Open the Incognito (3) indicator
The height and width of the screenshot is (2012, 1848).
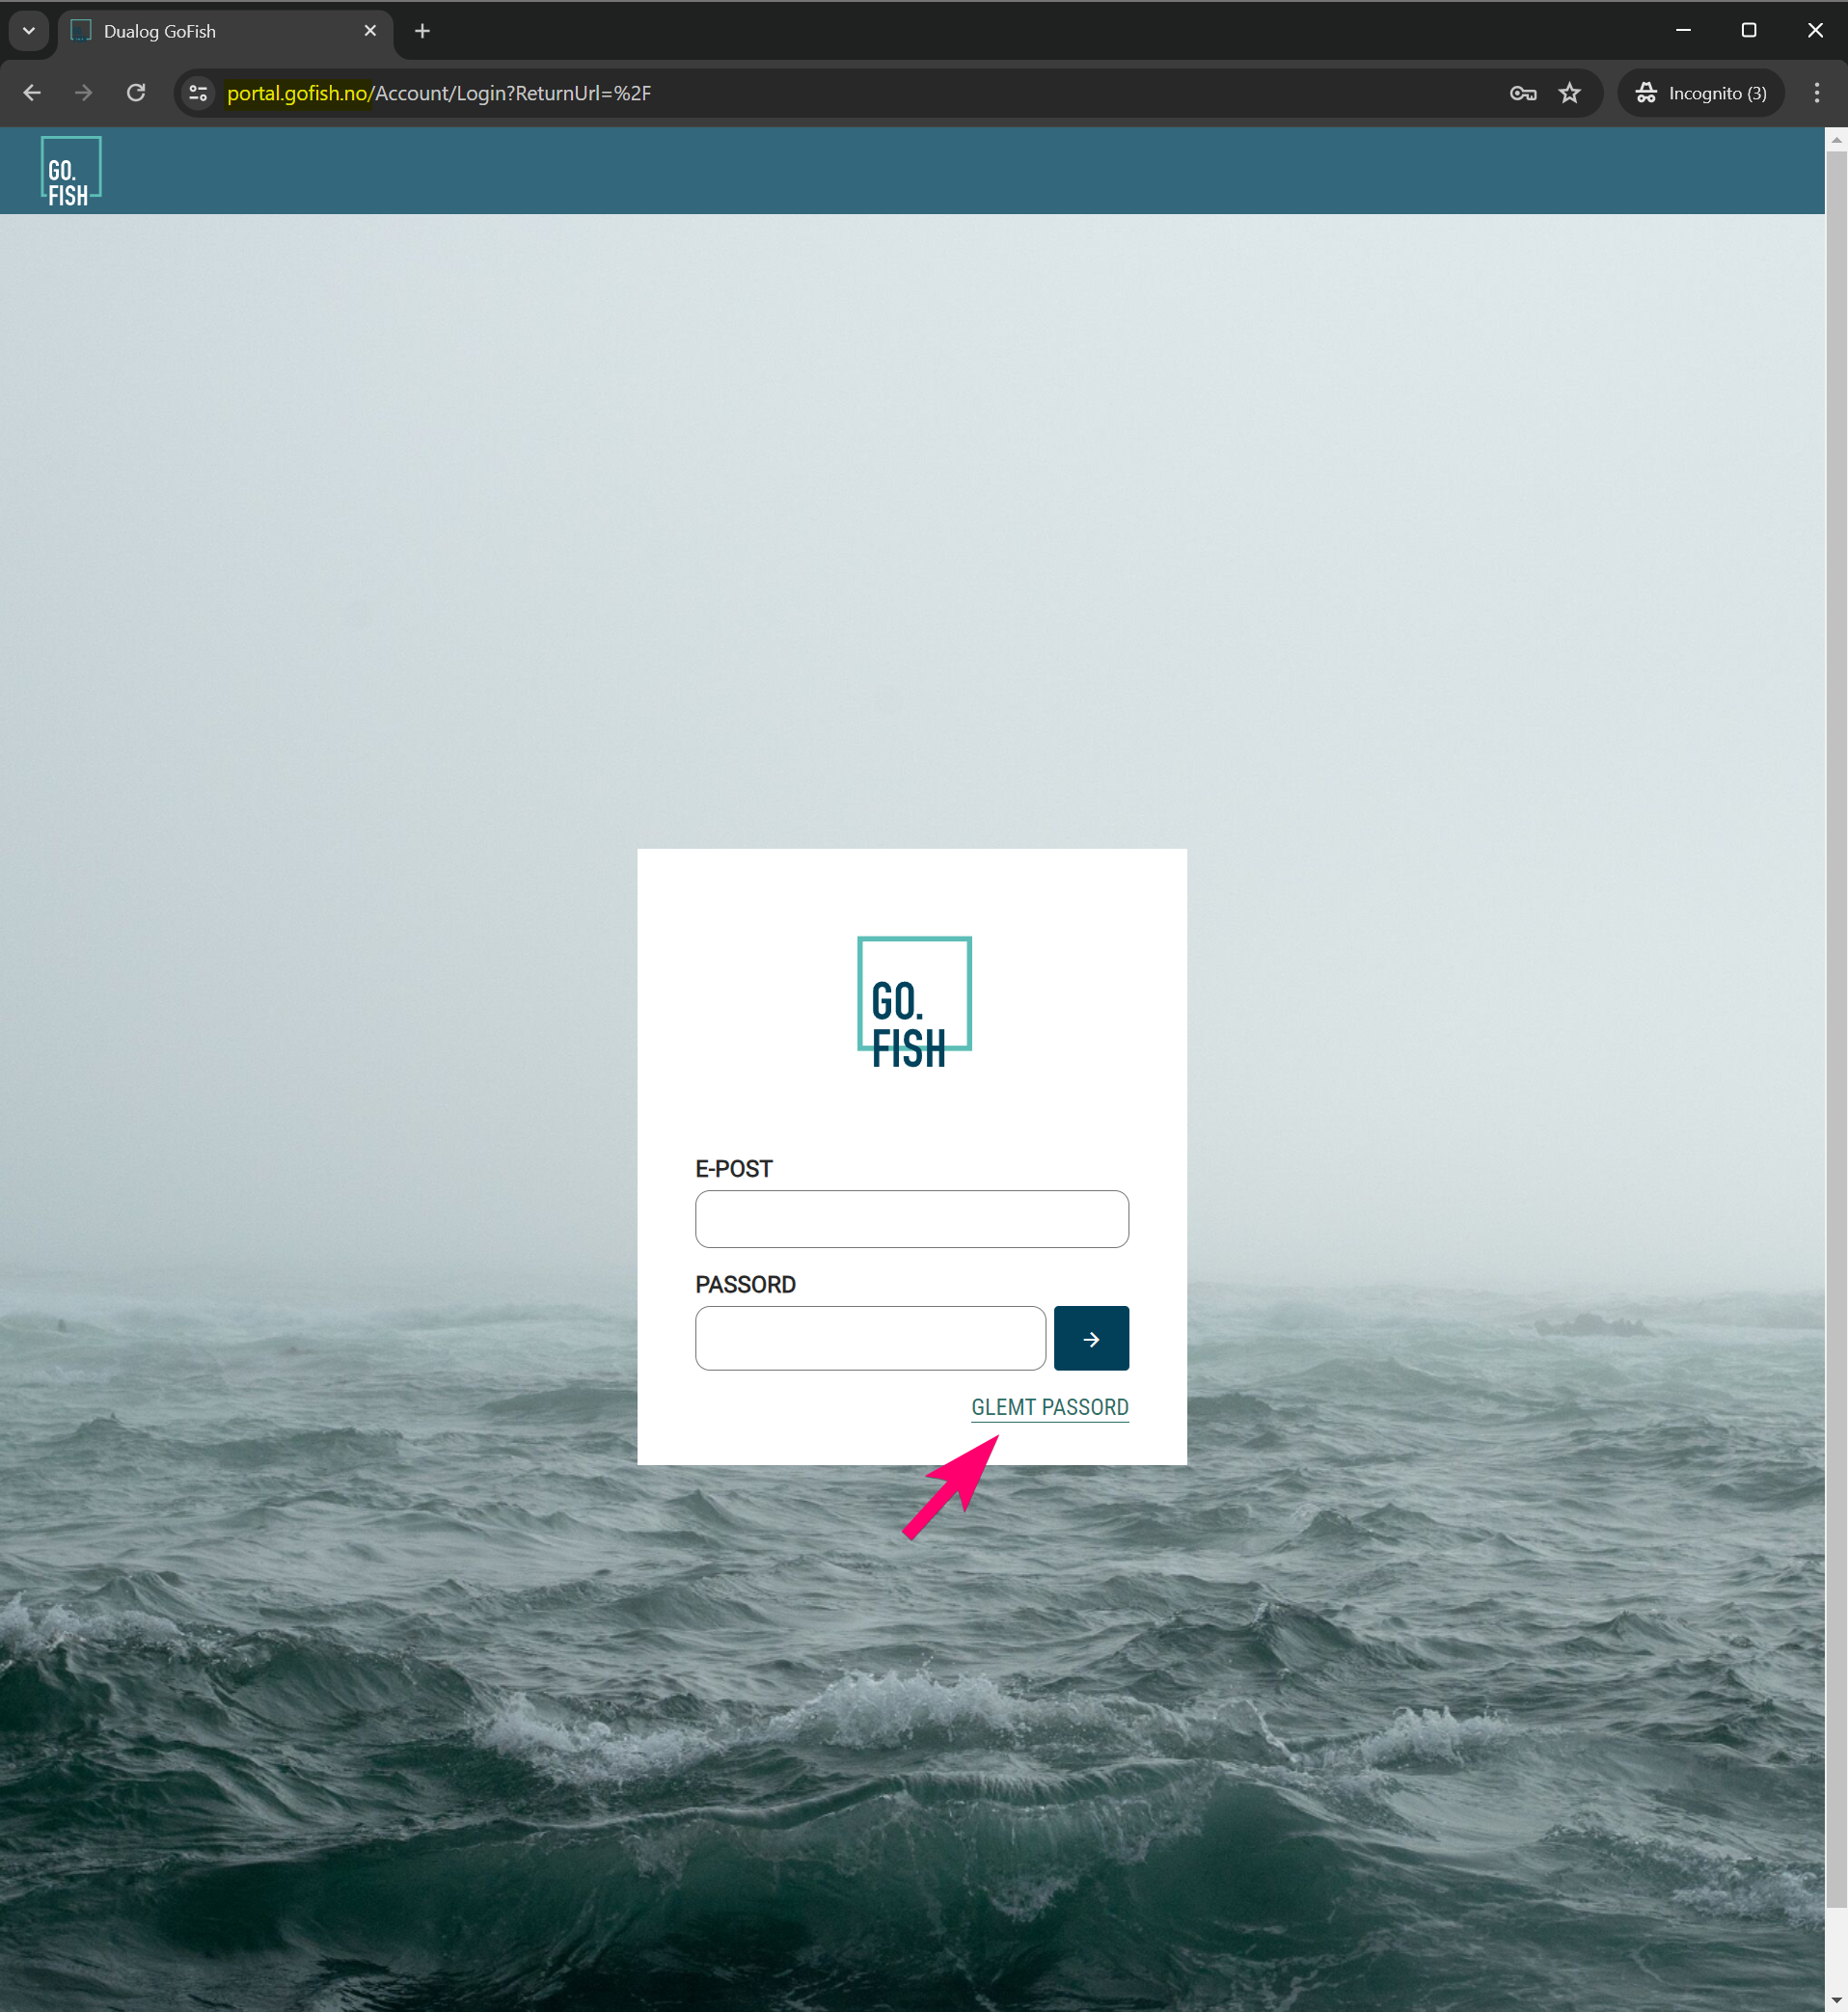point(1701,93)
